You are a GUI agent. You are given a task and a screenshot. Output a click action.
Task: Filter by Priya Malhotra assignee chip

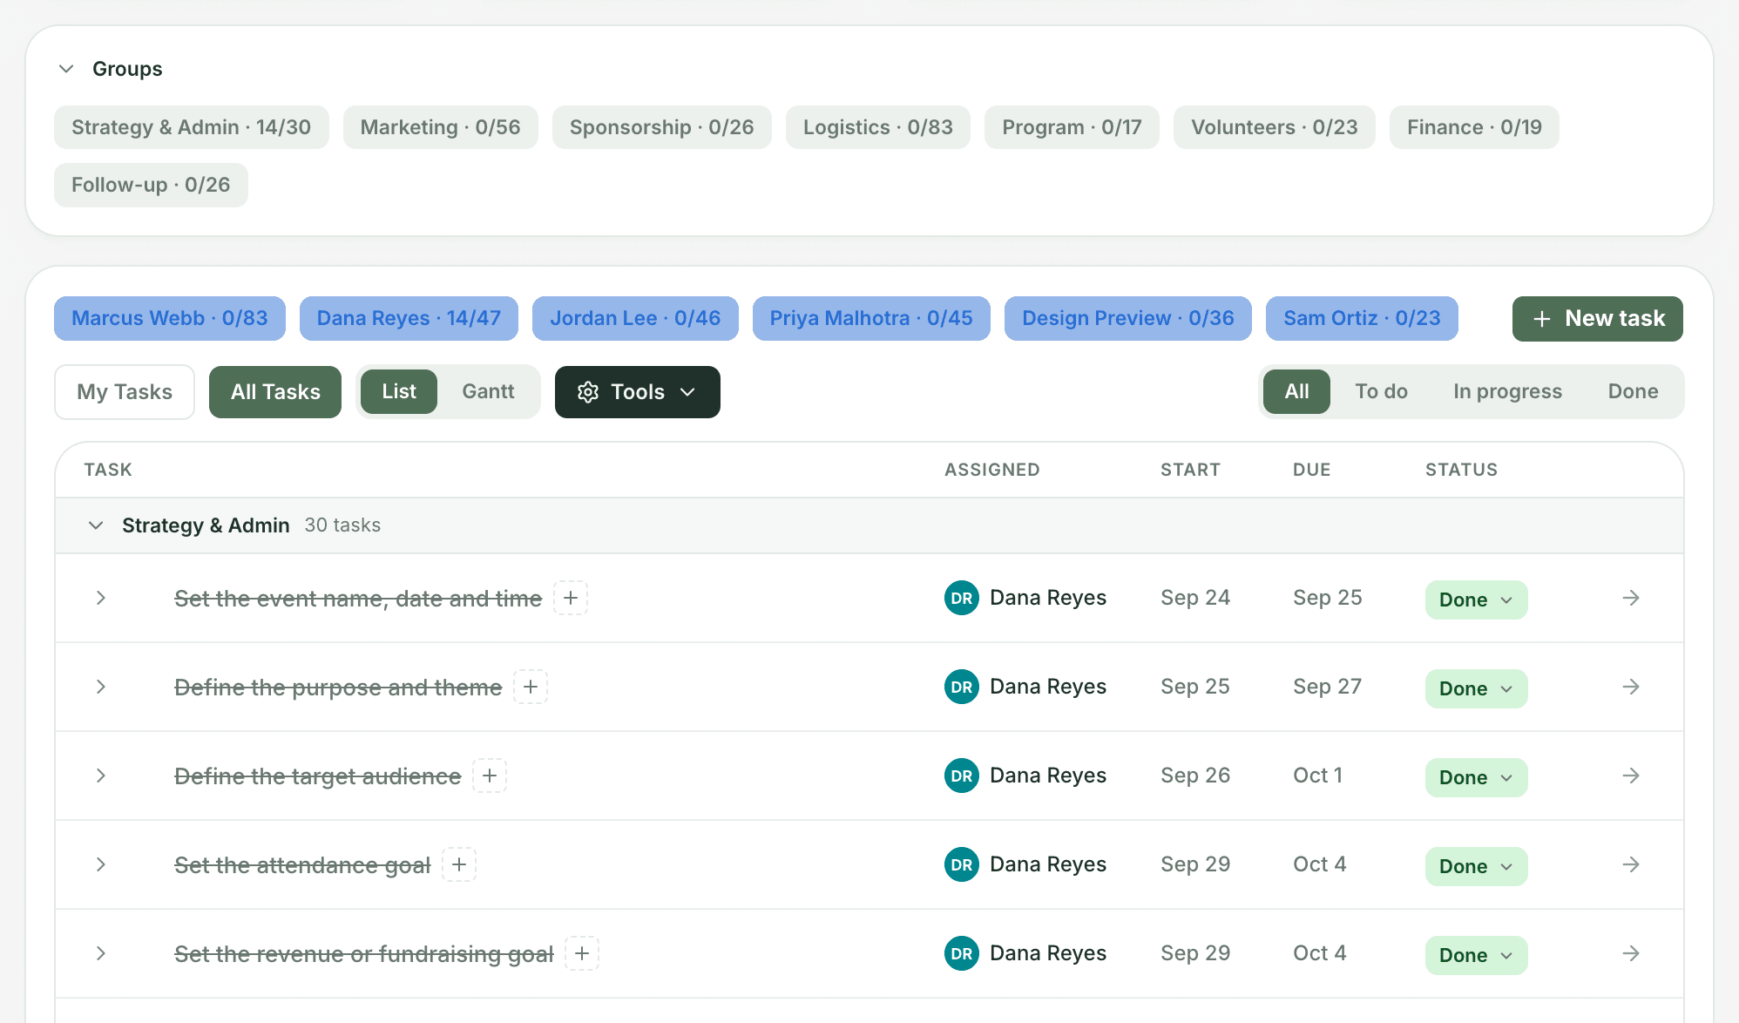(871, 318)
